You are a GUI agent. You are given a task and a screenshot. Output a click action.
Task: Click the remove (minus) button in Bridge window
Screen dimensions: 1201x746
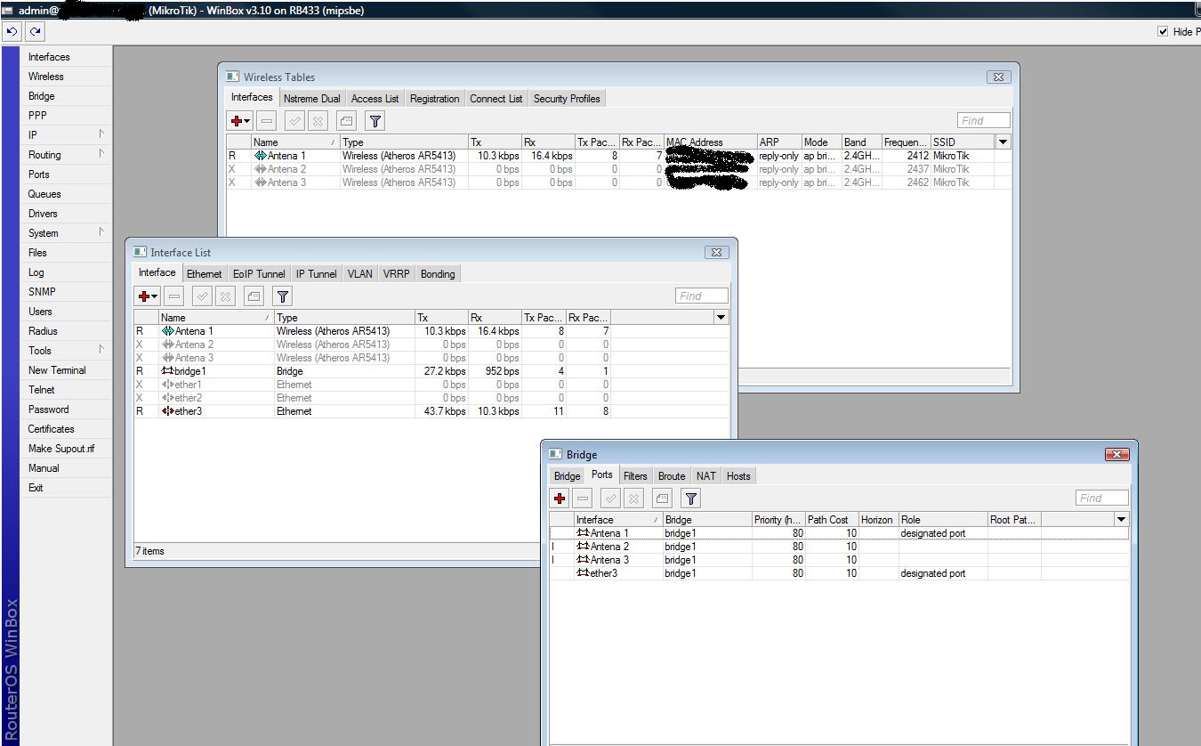coord(582,499)
